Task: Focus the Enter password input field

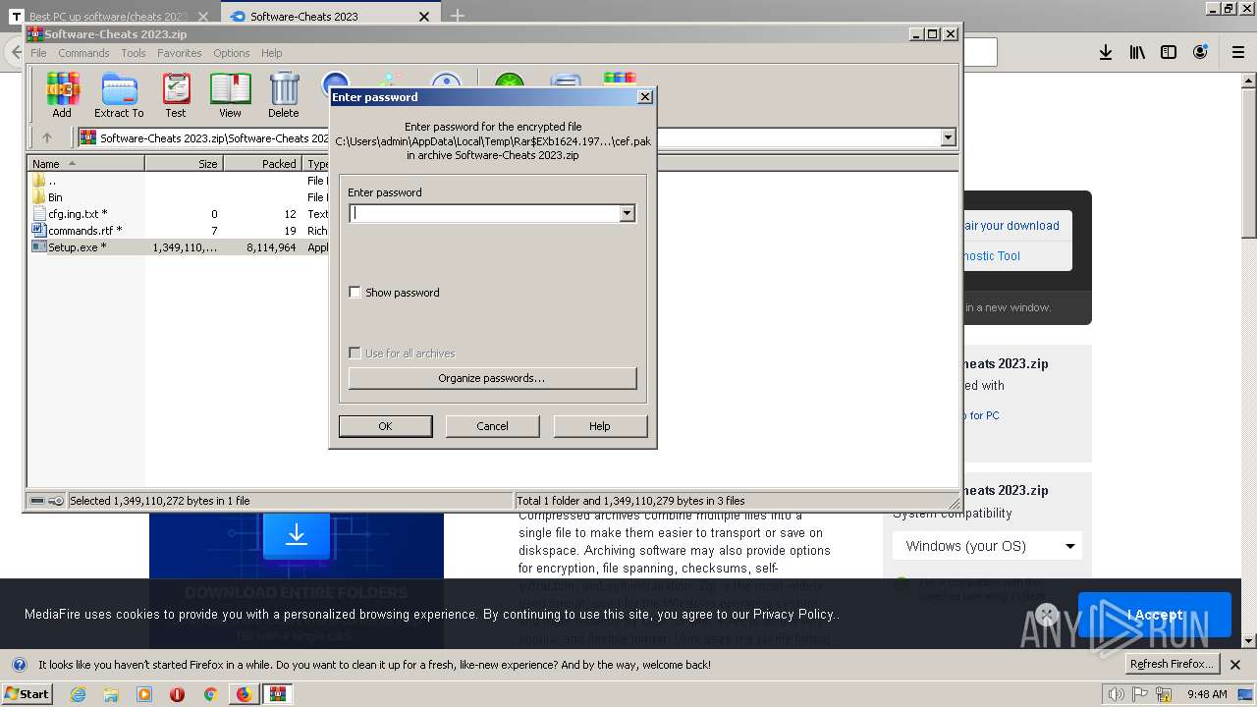Action: [485, 213]
